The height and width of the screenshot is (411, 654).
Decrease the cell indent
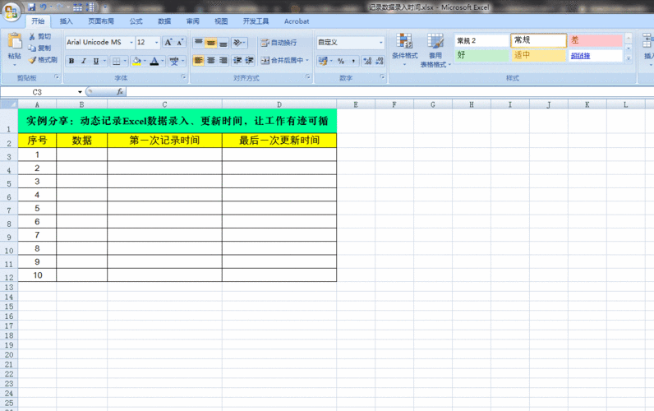237,61
